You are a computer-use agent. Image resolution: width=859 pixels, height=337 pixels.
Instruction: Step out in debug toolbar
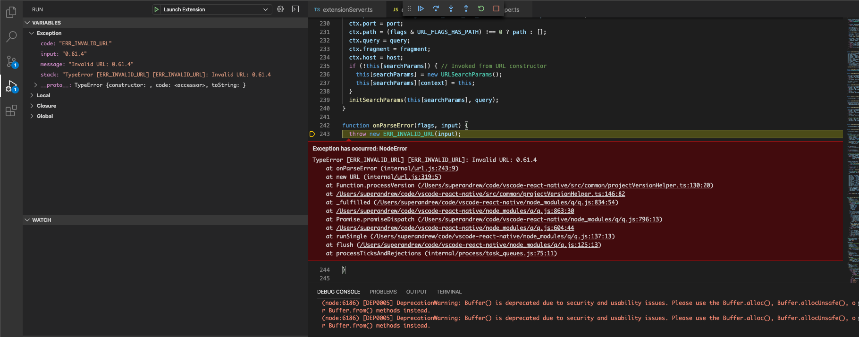[466, 8]
